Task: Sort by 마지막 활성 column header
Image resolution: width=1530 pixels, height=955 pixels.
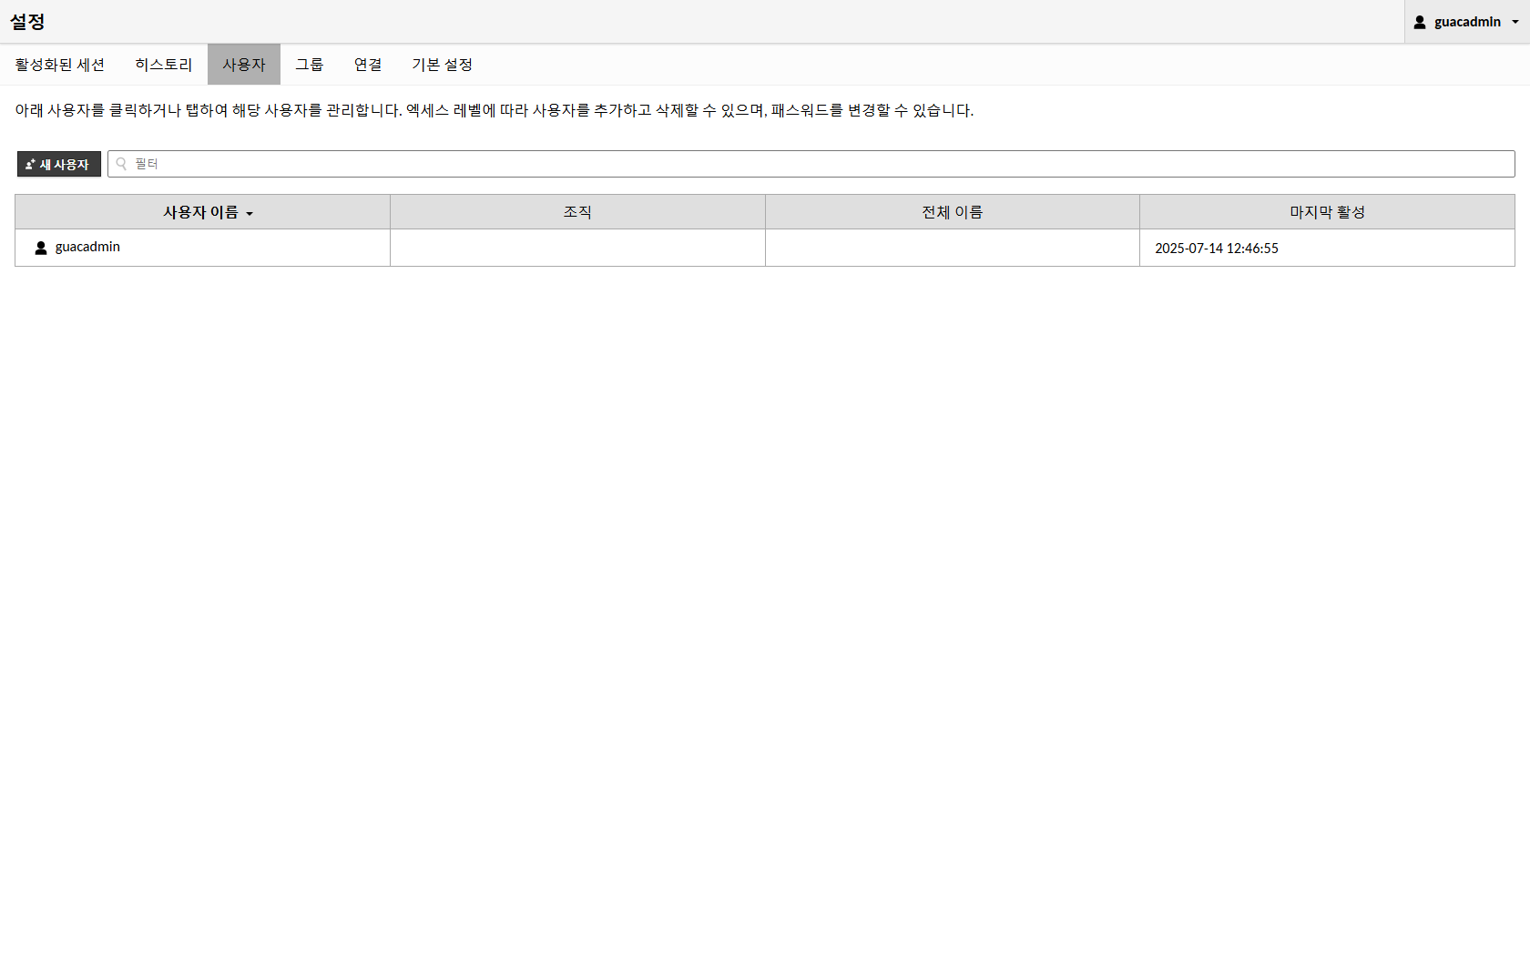Action: click(1328, 212)
